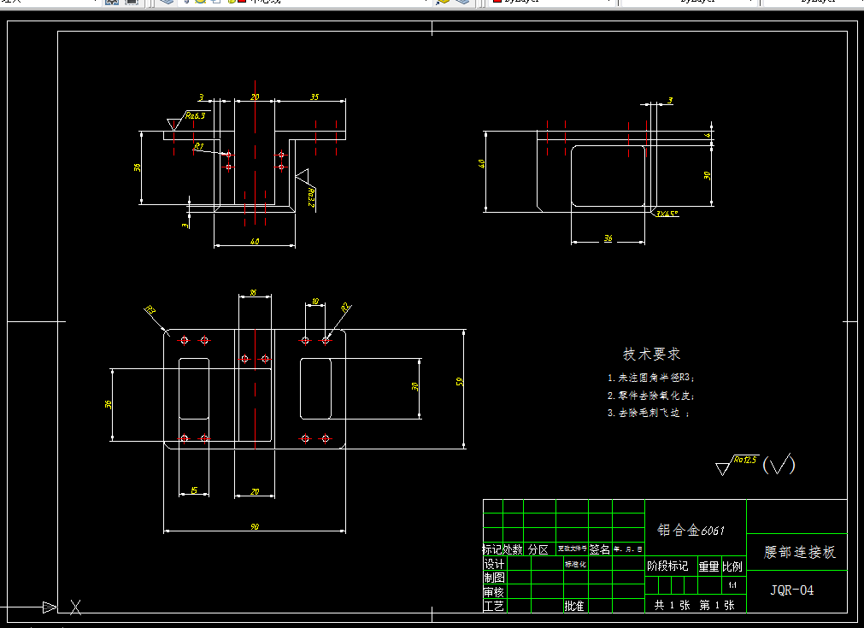Select the 处数 header cell
The image size is (864, 628).
[x=513, y=549]
